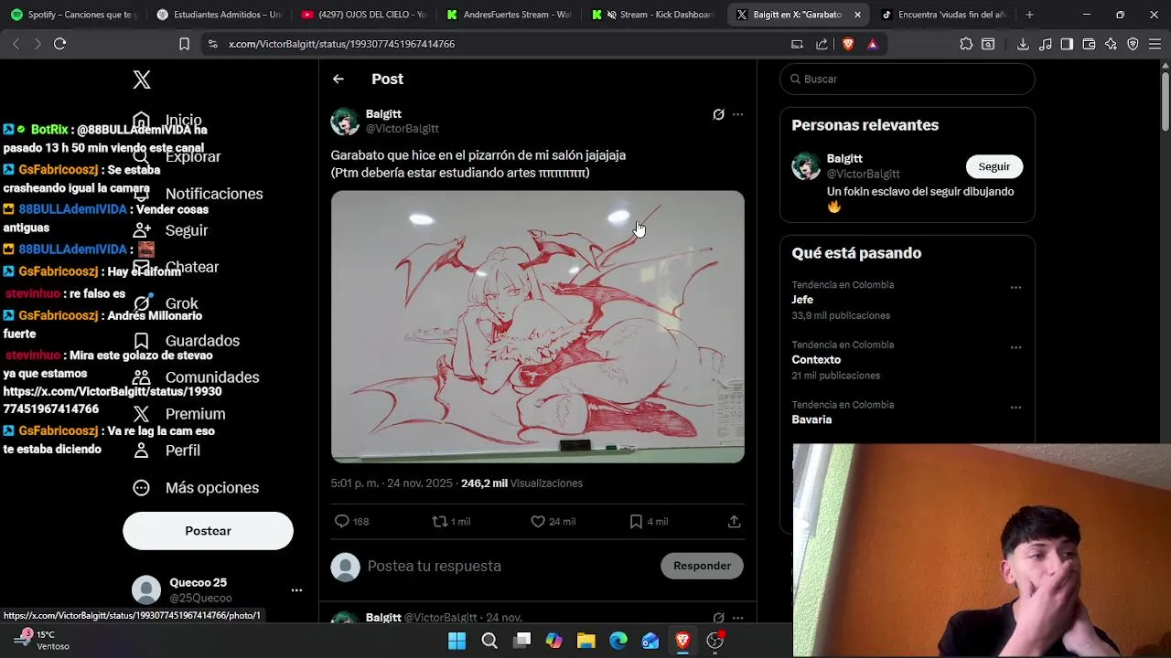Open Comunidades in the sidebar
Screen dimensions: 1171x658
(x=196, y=377)
